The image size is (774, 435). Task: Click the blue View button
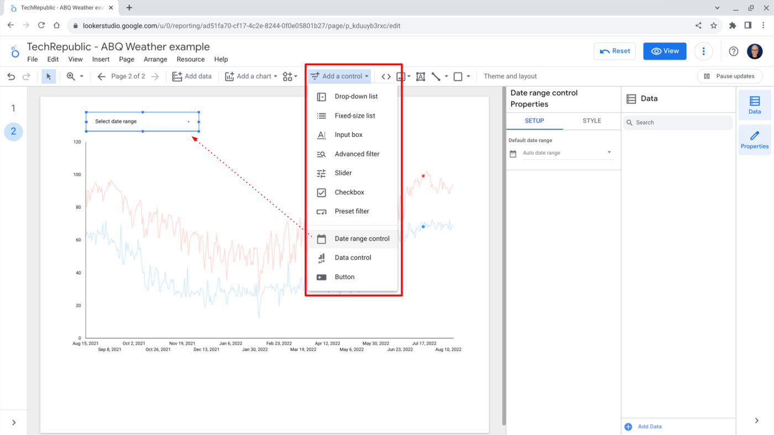[665, 51]
